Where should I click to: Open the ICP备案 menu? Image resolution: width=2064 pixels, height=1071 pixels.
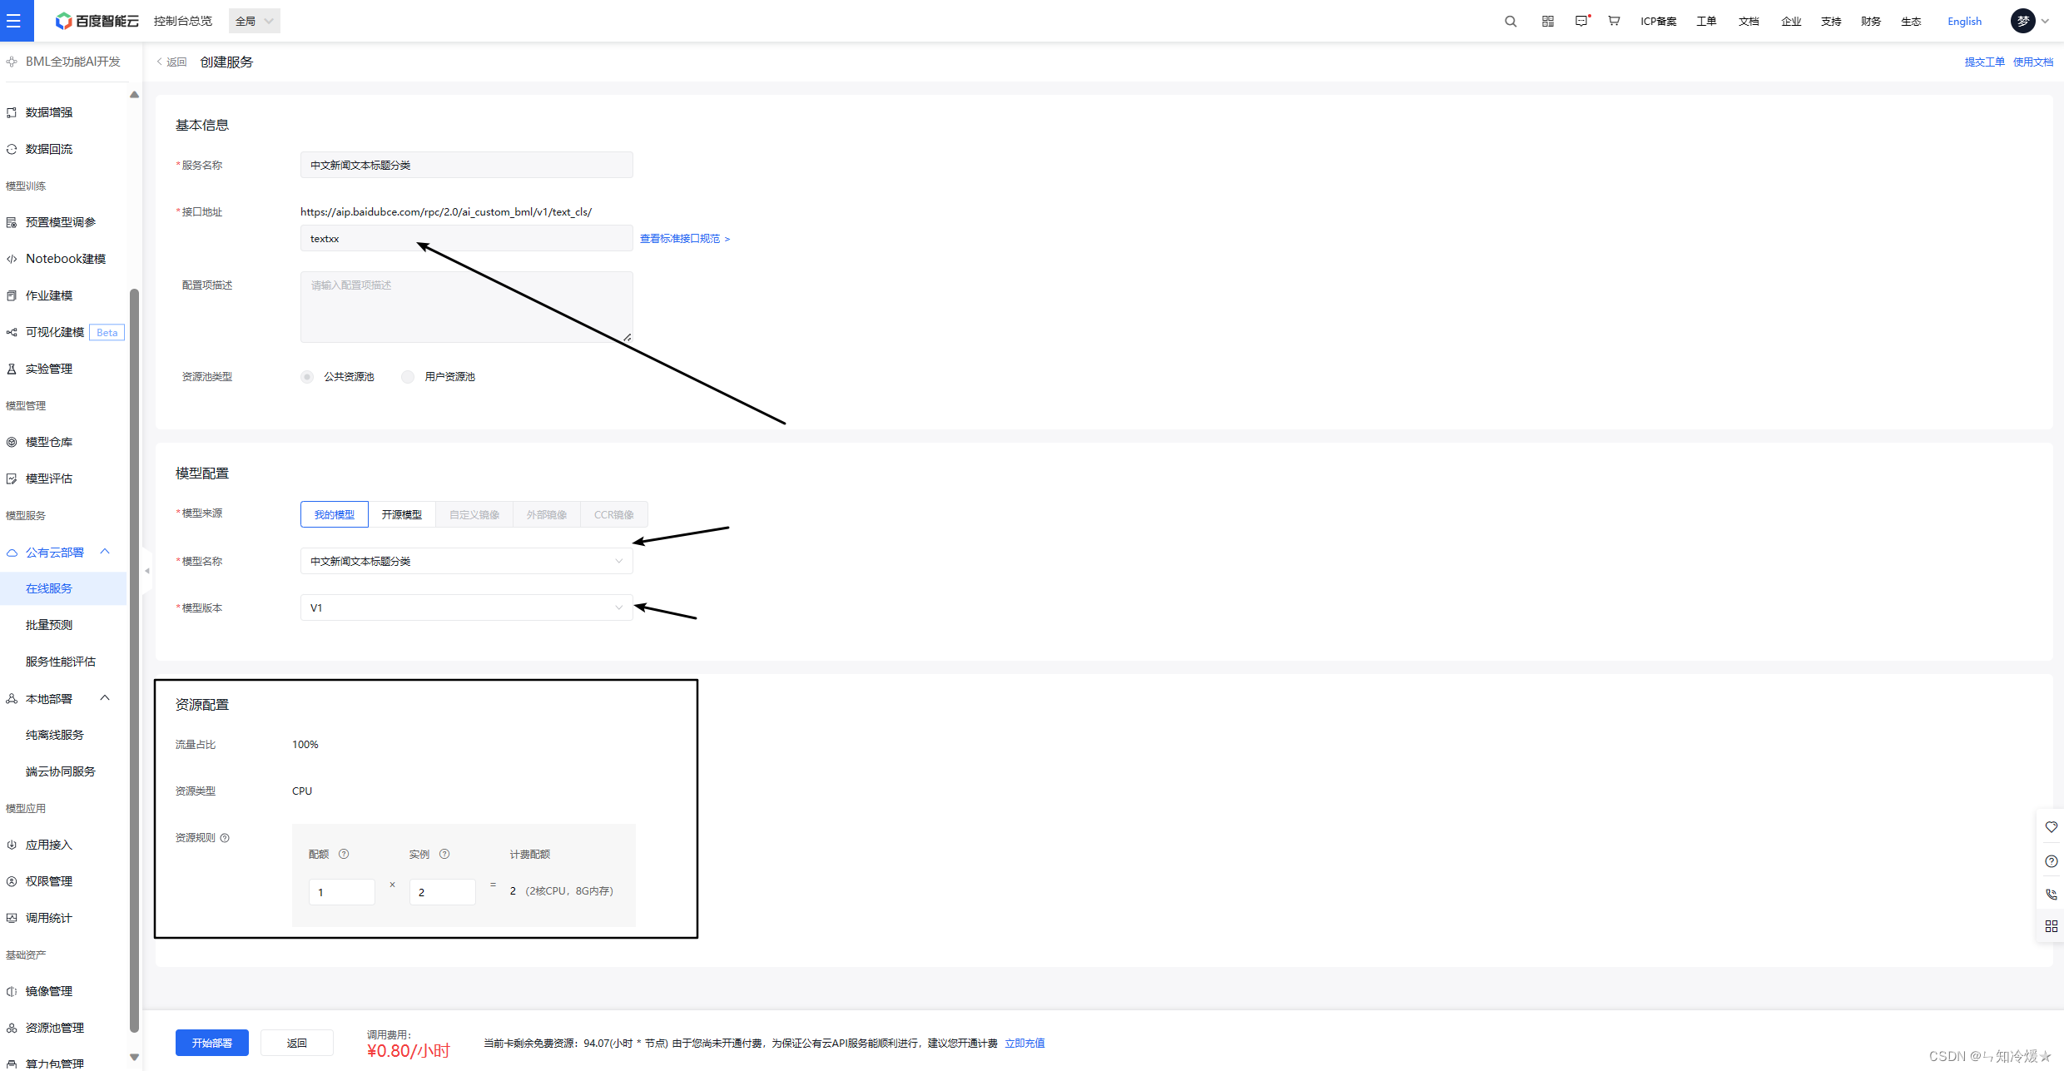(x=1658, y=22)
